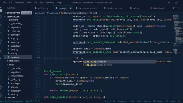Screen dimensions: 183x103
Task: Change file encoding UTF-8 status item
Action: point(132,101)
